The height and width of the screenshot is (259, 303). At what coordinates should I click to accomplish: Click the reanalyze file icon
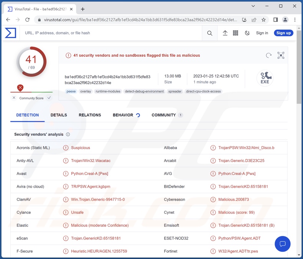point(268,56)
